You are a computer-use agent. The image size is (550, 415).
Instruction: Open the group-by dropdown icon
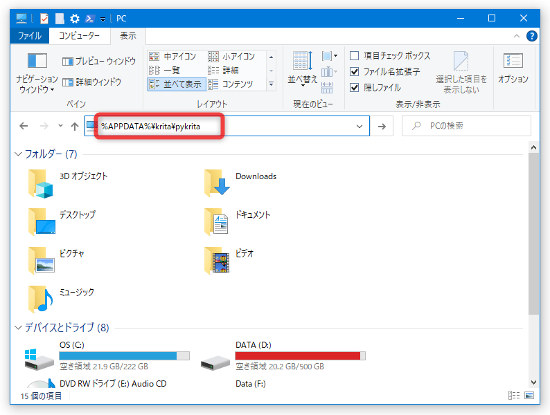(330, 56)
